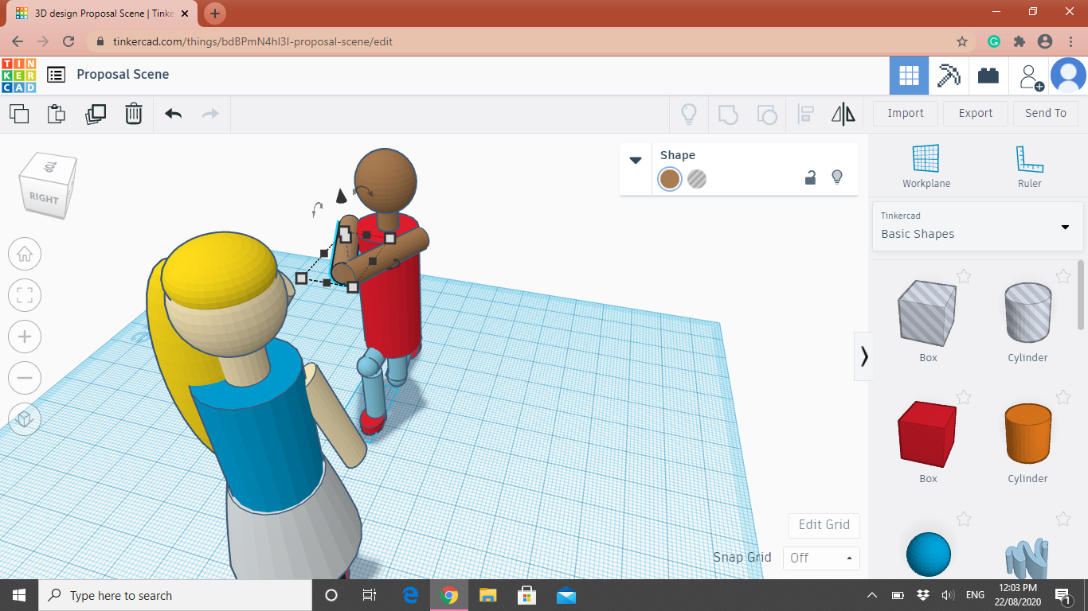Click the Show all lightbulb icon
The width and height of the screenshot is (1088, 611).
[689, 114]
